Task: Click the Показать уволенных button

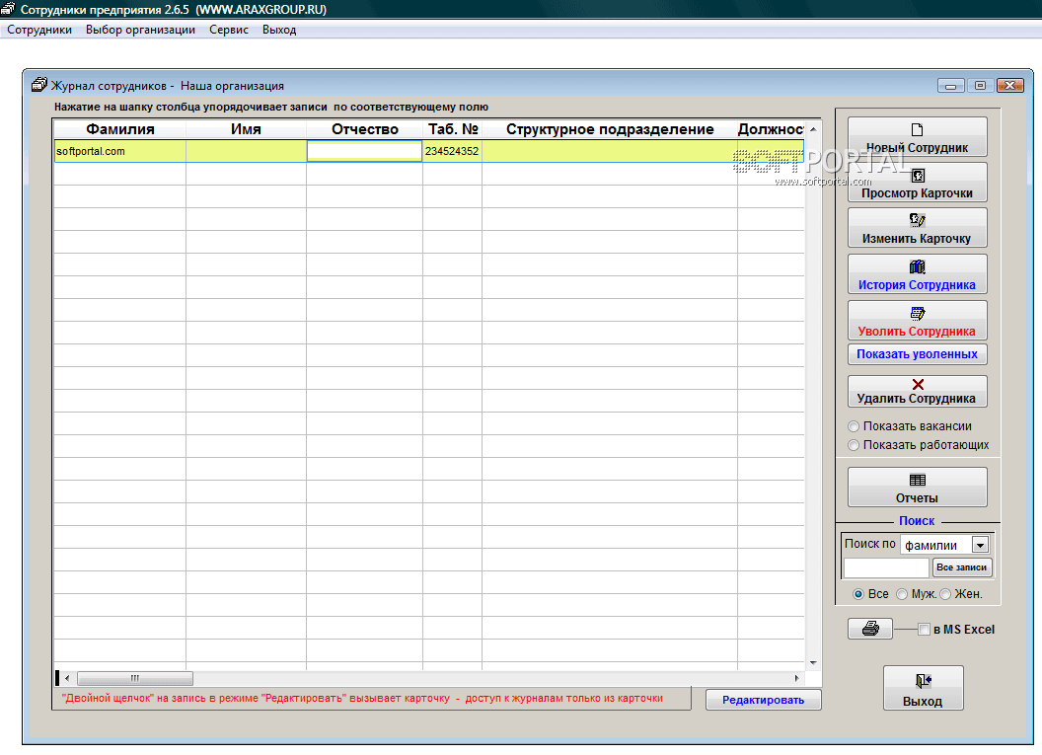Action: (917, 354)
